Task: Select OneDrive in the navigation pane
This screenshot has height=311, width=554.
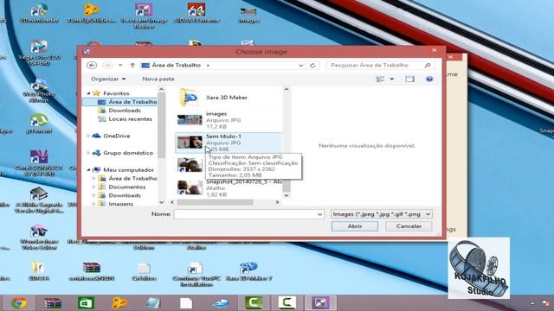Action: click(x=117, y=136)
